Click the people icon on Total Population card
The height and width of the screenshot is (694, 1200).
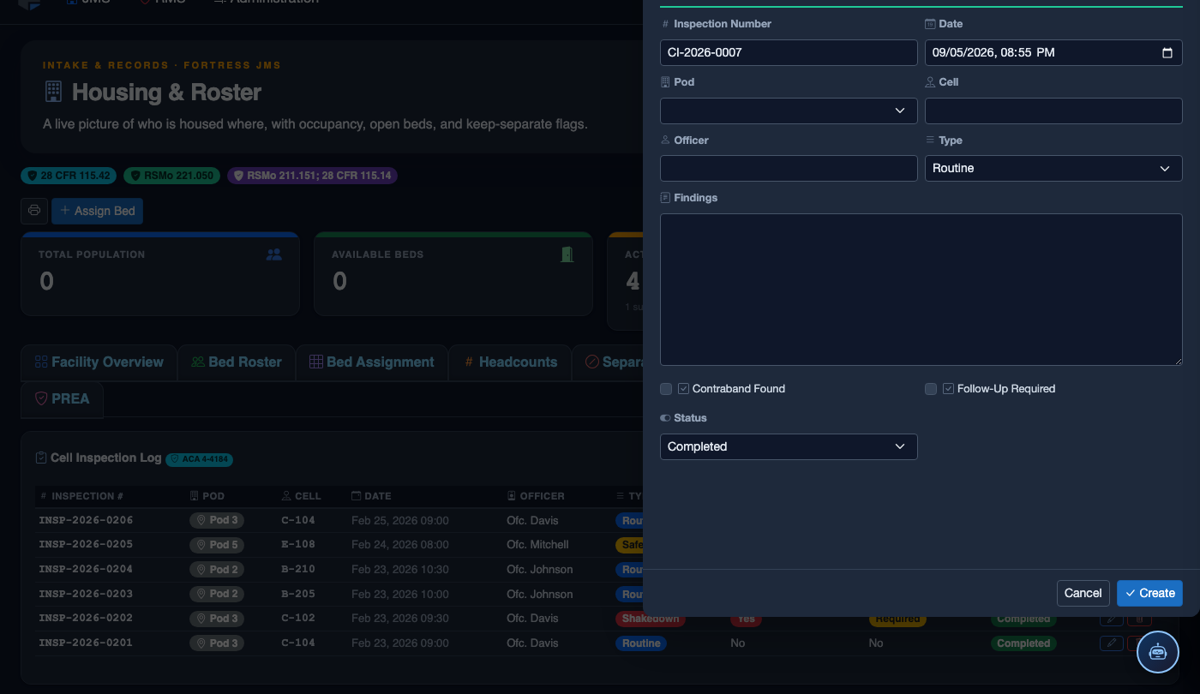pyautogui.click(x=273, y=254)
